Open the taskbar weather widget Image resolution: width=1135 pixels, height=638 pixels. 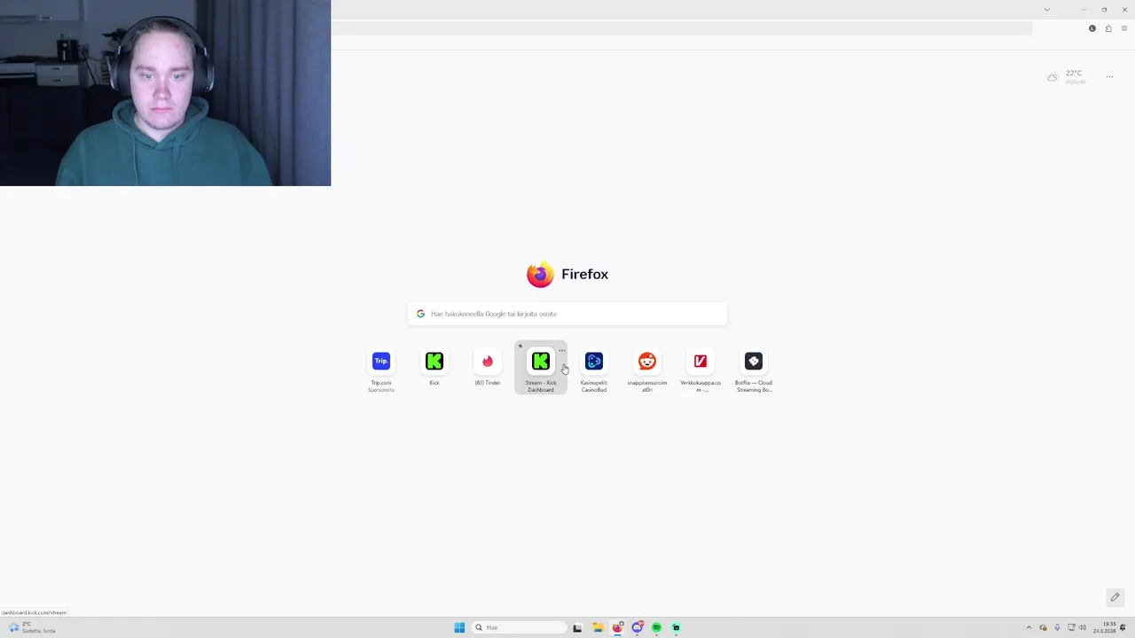32,627
